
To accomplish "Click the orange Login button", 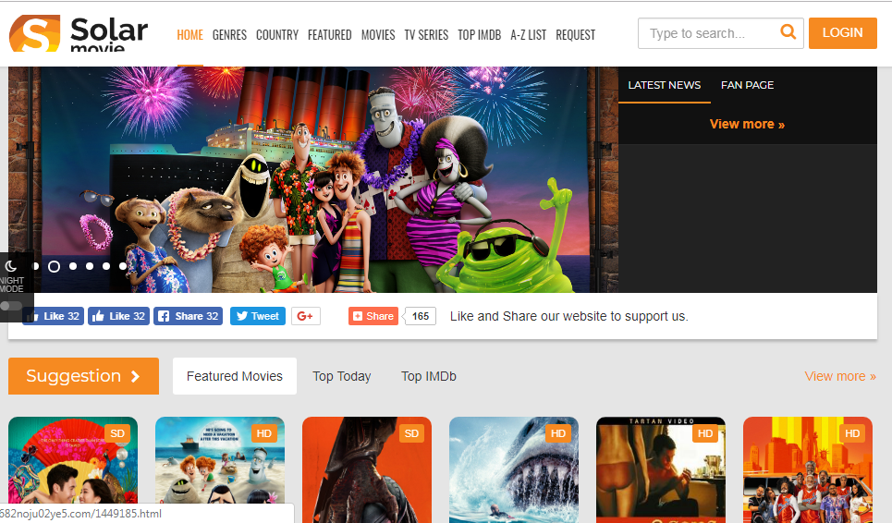I will [x=842, y=33].
